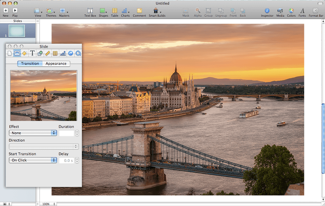Select slide 1 thumbnail in the sidebar

point(16,31)
